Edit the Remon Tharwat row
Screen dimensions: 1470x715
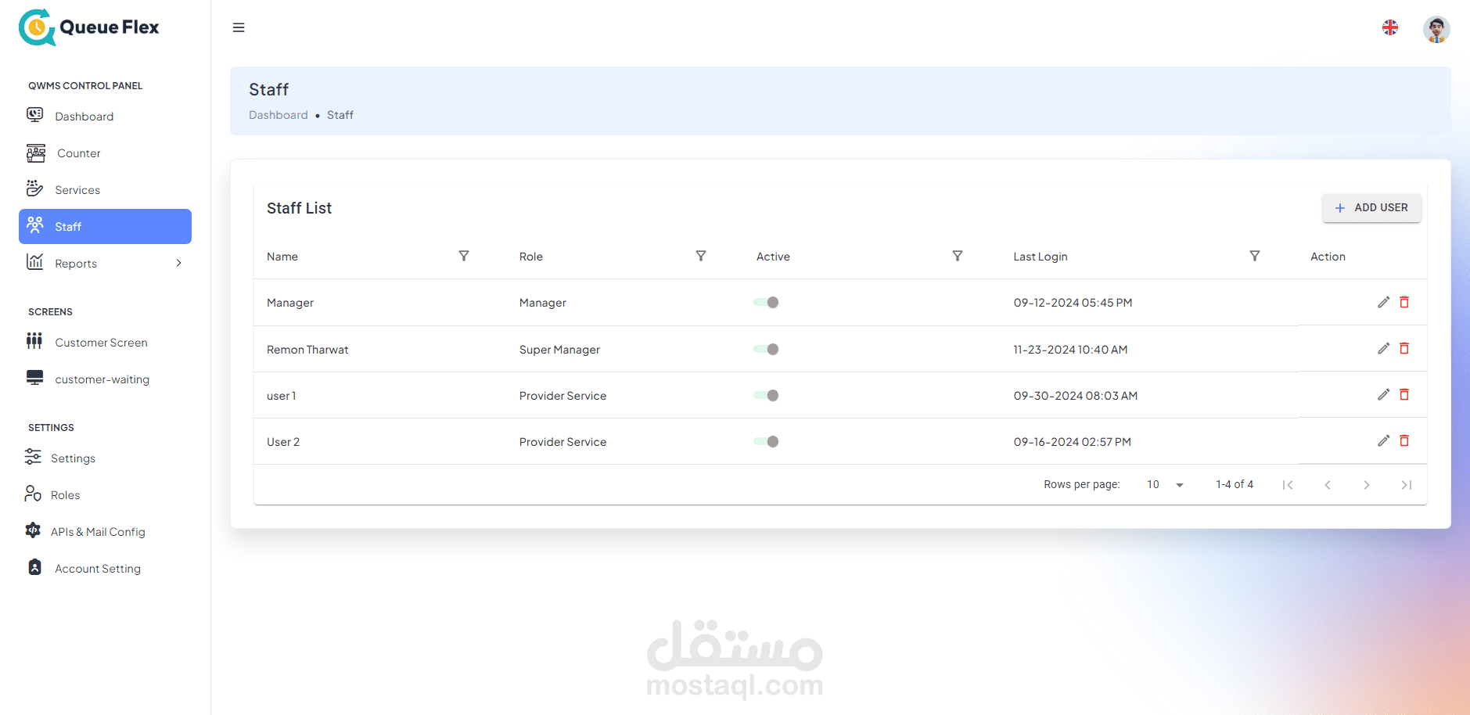tap(1383, 348)
